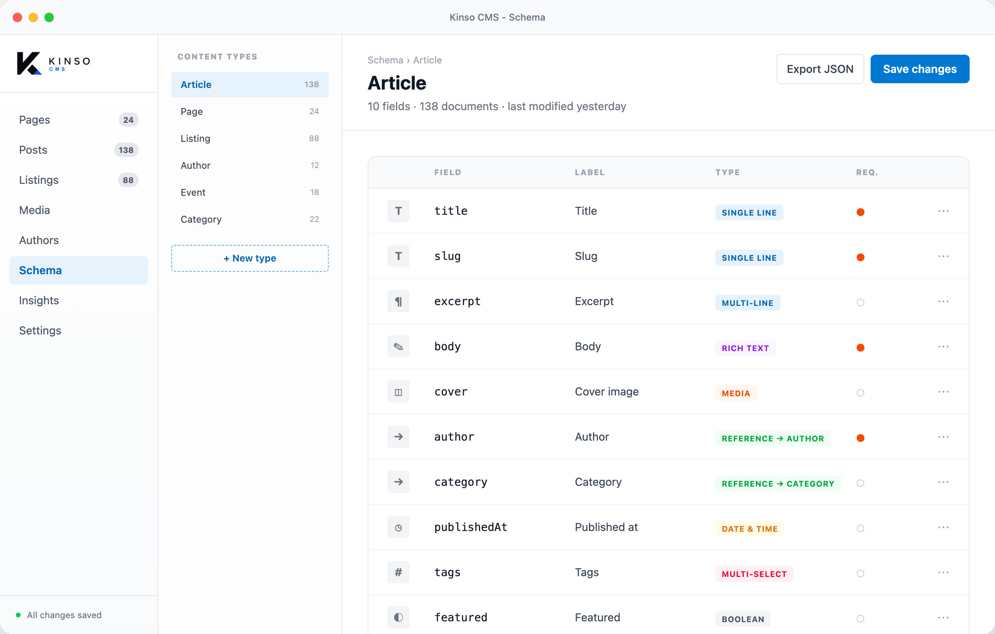
Task: Toggle required indicator for publishedAt field
Action: [x=860, y=528]
